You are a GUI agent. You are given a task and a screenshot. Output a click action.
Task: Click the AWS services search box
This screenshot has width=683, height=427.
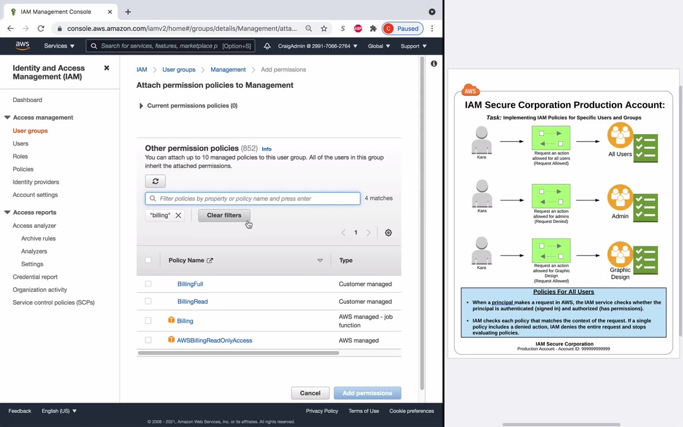(170, 46)
